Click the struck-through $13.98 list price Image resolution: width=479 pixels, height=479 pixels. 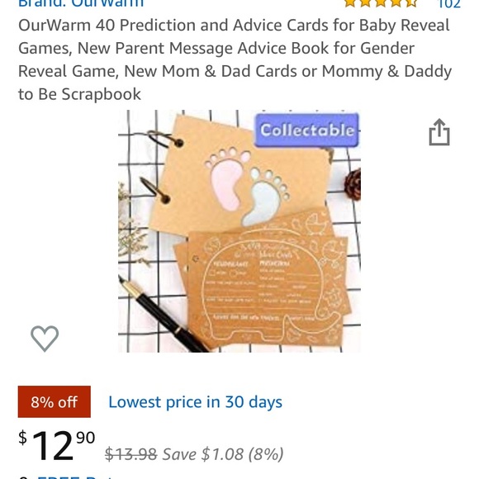tap(130, 454)
